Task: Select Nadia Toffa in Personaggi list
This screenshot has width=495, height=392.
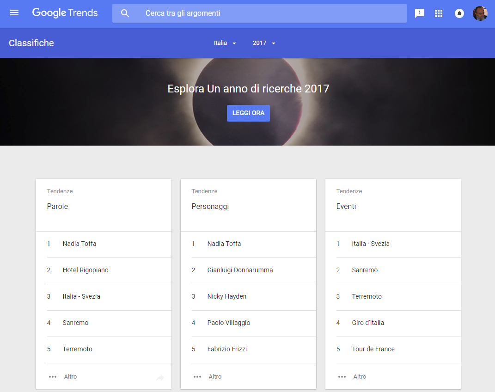Action: coord(254,244)
